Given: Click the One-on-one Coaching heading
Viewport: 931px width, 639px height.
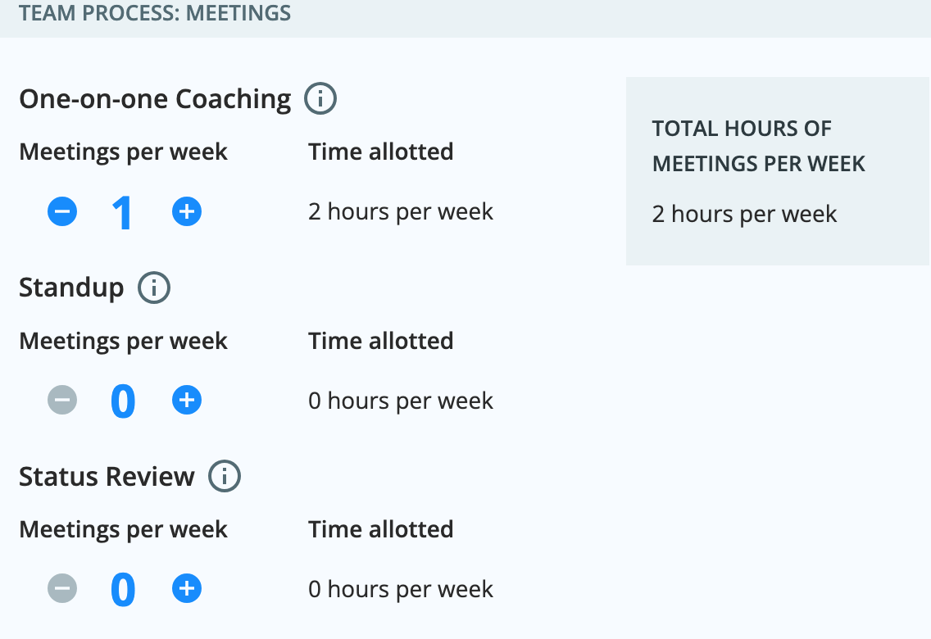Looking at the screenshot, I should pyautogui.click(x=155, y=99).
